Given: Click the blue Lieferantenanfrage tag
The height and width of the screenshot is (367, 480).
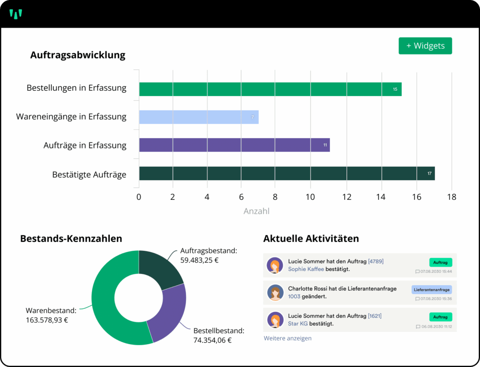Looking at the screenshot, I should pos(432,290).
